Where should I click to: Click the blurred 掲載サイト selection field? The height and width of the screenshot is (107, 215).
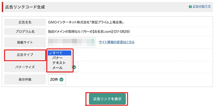[x=72, y=42]
